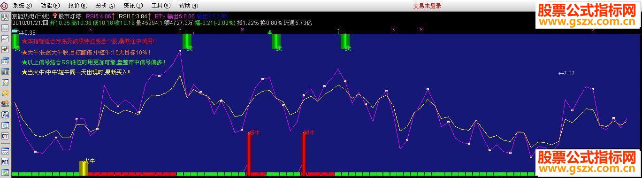Click the volume 量45994.1
The image size is (642, 178).
(x=149, y=23)
